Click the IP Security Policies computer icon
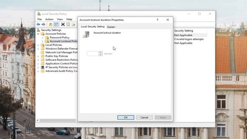 pyautogui.click(x=42, y=67)
